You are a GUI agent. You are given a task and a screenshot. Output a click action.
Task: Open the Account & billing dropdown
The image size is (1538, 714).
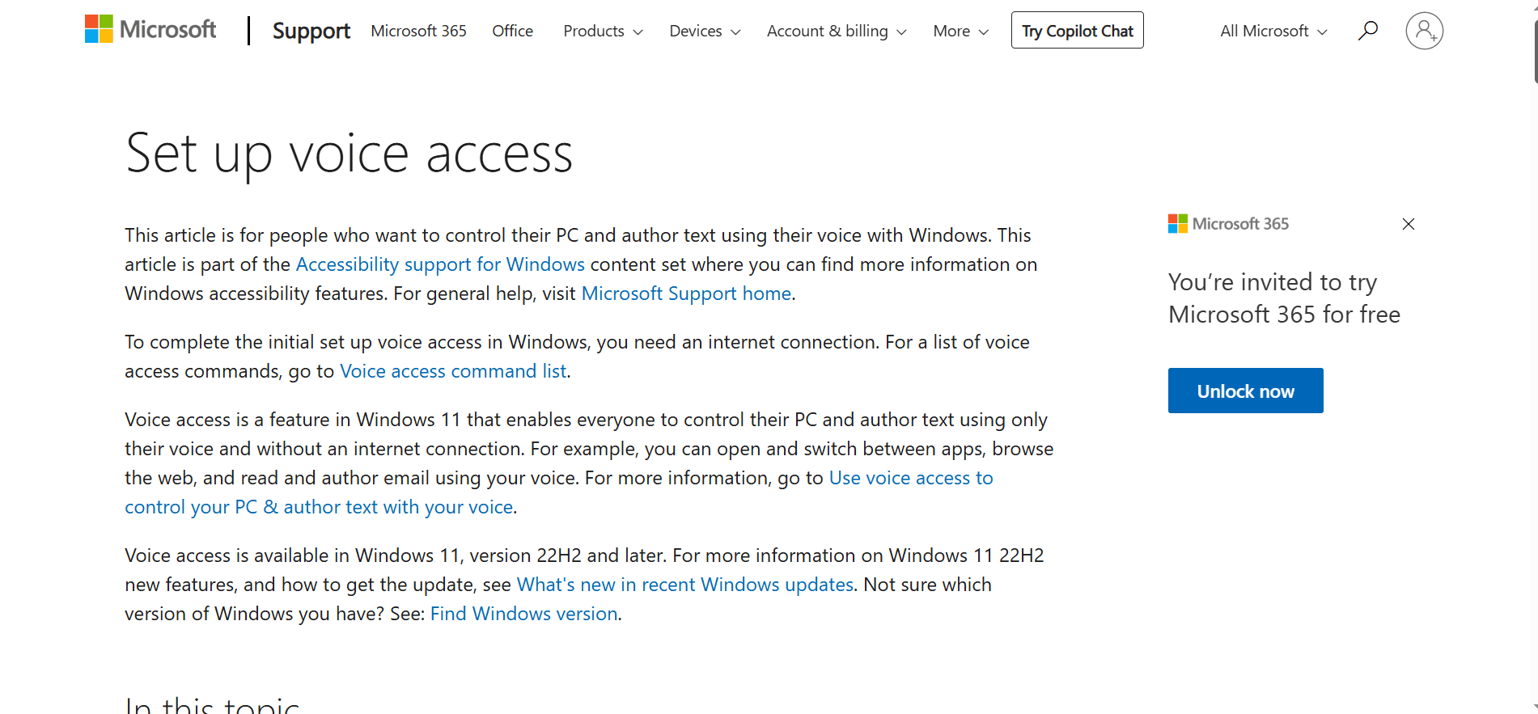click(836, 31)
